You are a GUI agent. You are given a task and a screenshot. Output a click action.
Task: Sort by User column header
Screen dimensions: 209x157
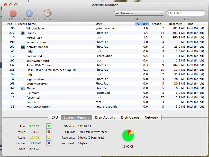coord(115,24)
